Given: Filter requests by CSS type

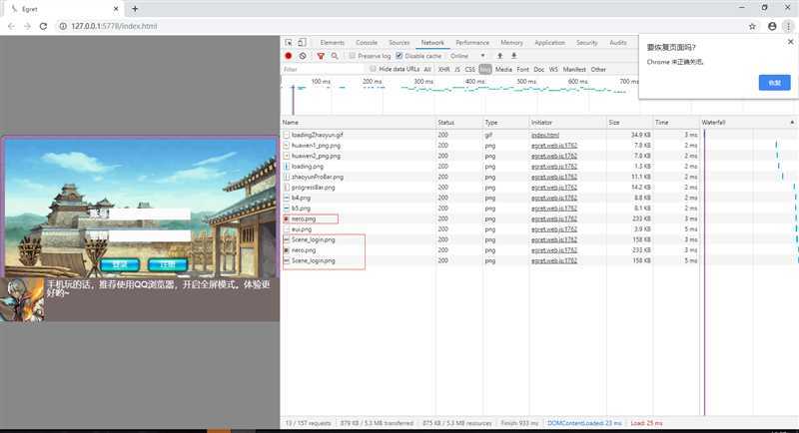Looking at the screenshot, I should [469, 69].
